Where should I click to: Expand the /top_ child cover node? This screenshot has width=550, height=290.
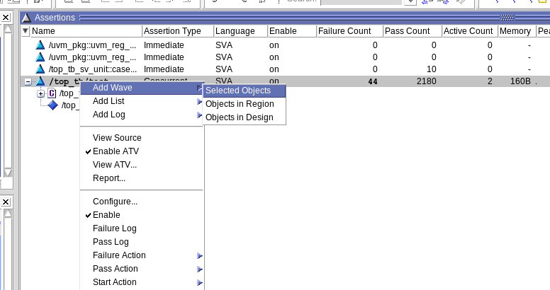click(40, 93)
